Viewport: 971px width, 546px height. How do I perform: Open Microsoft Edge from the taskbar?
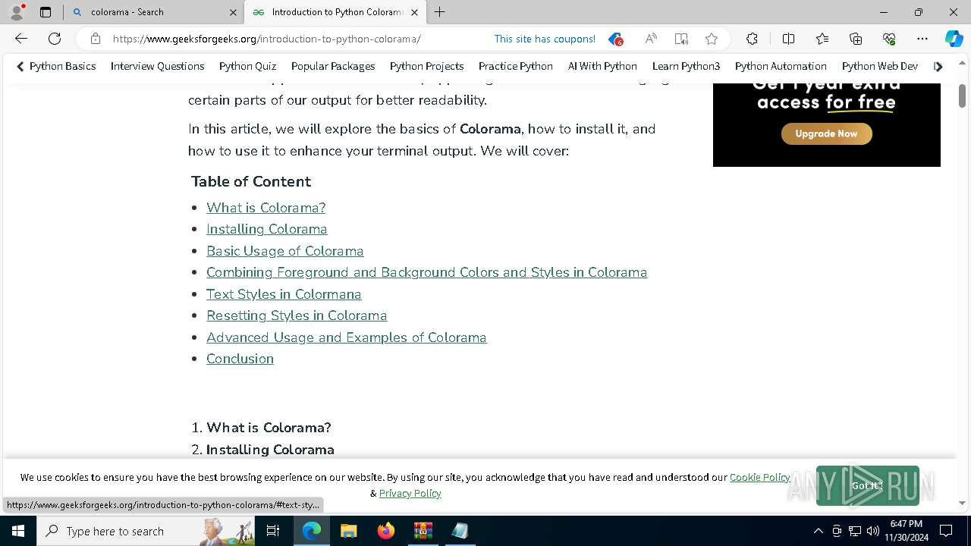tap(312, 531)
